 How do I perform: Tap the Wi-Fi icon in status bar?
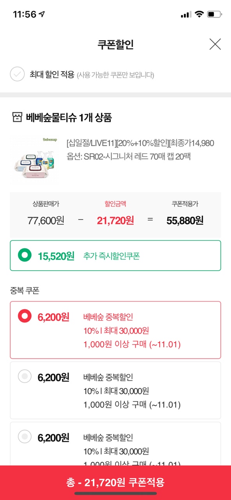pyautogui.click(x=199, y=14)
